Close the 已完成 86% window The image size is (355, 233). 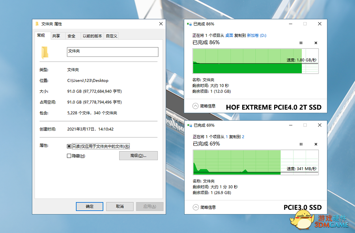[x=319, y=24]
